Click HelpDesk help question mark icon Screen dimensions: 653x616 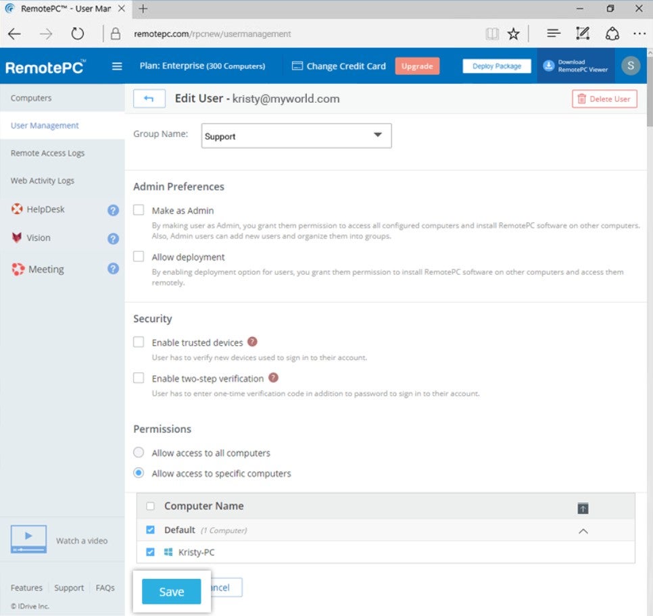pos(113,210)
